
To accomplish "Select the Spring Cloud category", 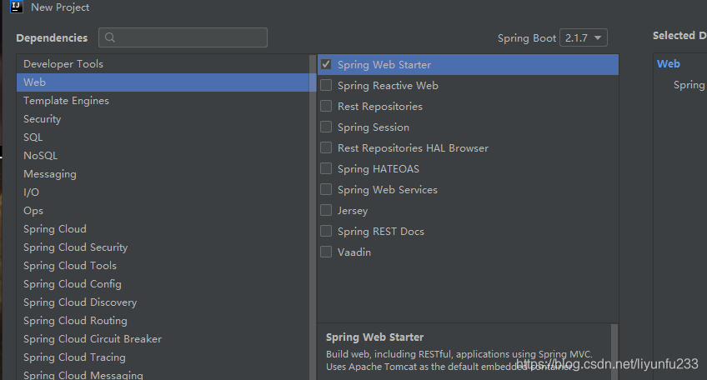I will [x=163, y=229].
